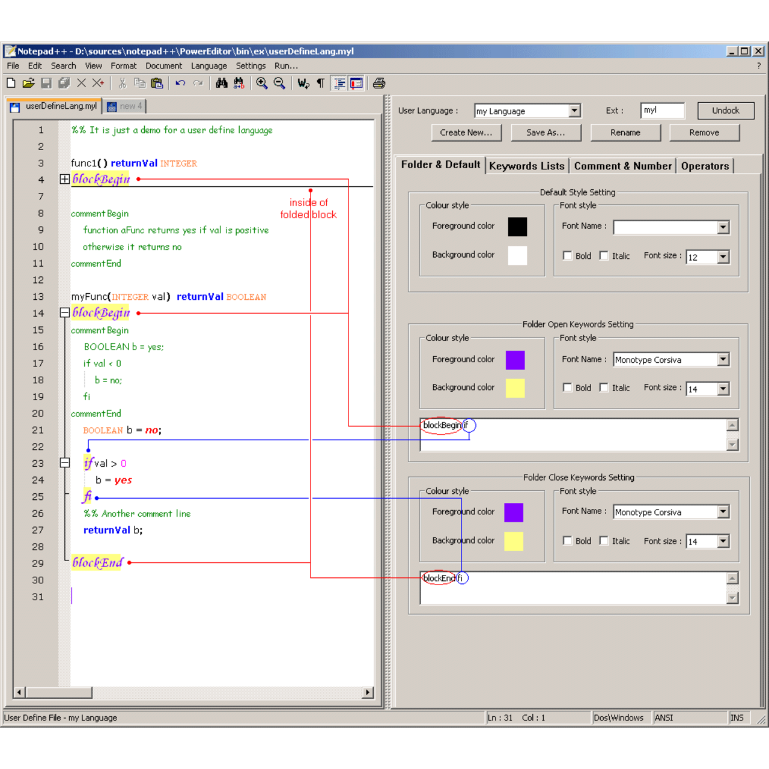The image size is (769, 769).
Task: Enable Bold in Default Style Setting
Action: (x=568, y=255)
